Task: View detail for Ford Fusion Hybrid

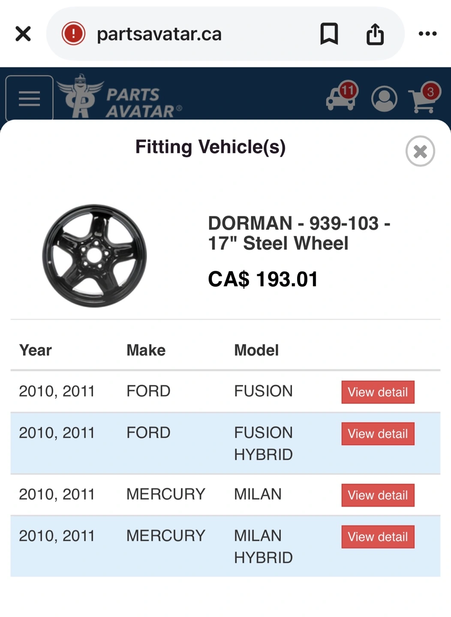Action: tap(378, 434)
